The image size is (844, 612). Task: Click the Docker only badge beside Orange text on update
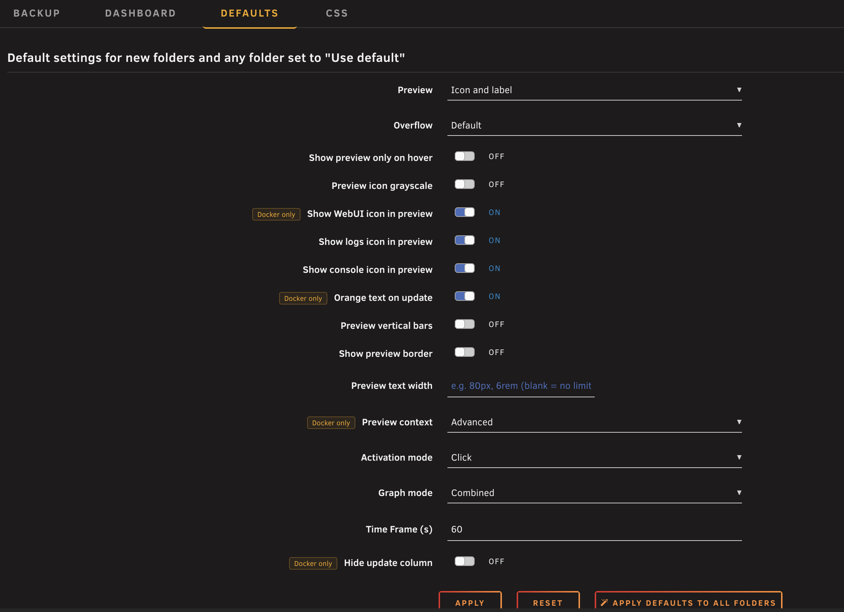click(303, 298)
